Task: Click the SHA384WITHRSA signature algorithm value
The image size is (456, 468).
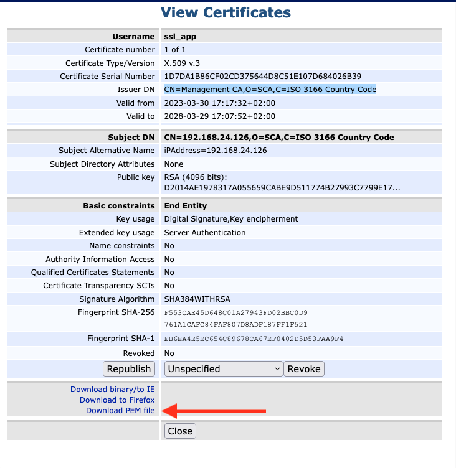Action: (x=196, y=299)
